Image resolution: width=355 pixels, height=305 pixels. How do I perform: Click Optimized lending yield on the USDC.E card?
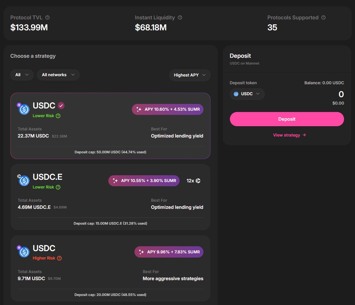177,207
